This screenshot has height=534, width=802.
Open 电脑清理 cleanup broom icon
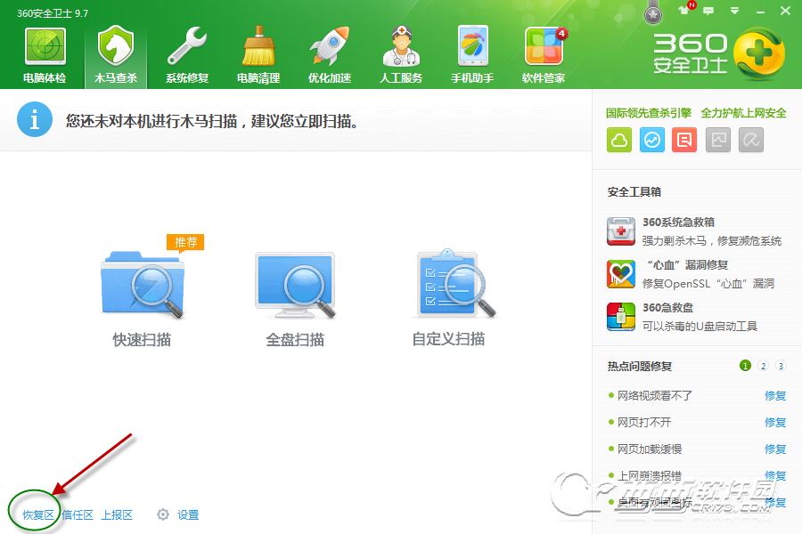258,55
